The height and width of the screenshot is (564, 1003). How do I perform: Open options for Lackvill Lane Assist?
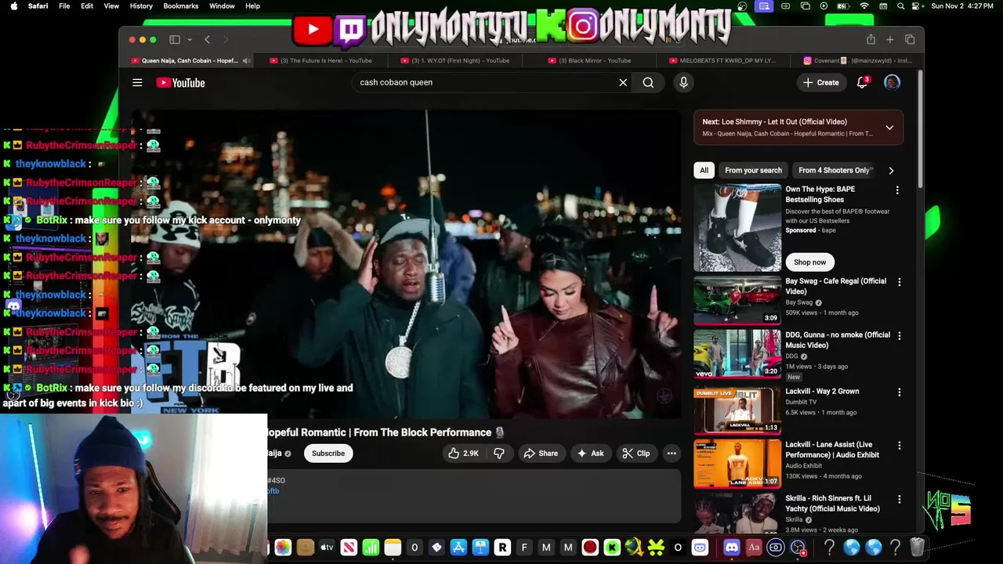899,445
